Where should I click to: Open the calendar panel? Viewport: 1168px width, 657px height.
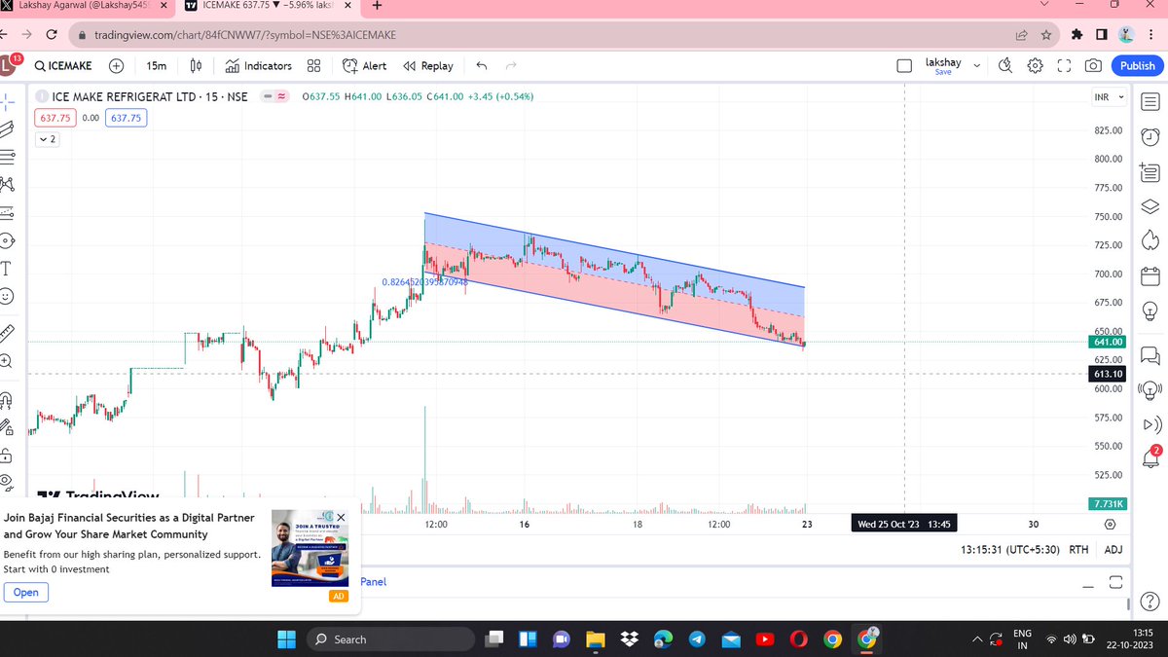(1150, 275)
